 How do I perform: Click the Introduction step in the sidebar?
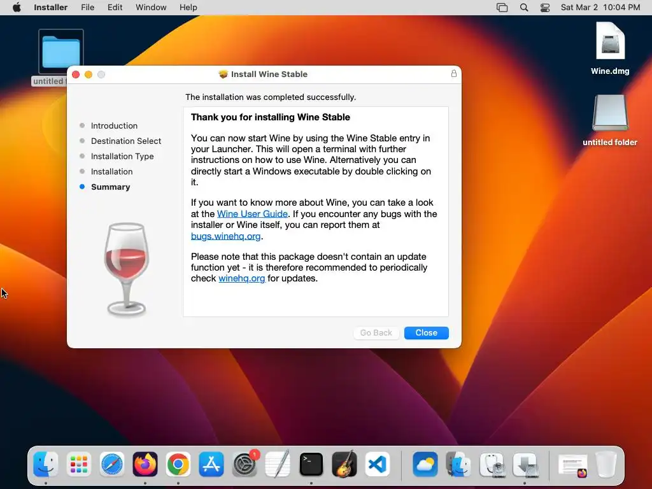114,125
